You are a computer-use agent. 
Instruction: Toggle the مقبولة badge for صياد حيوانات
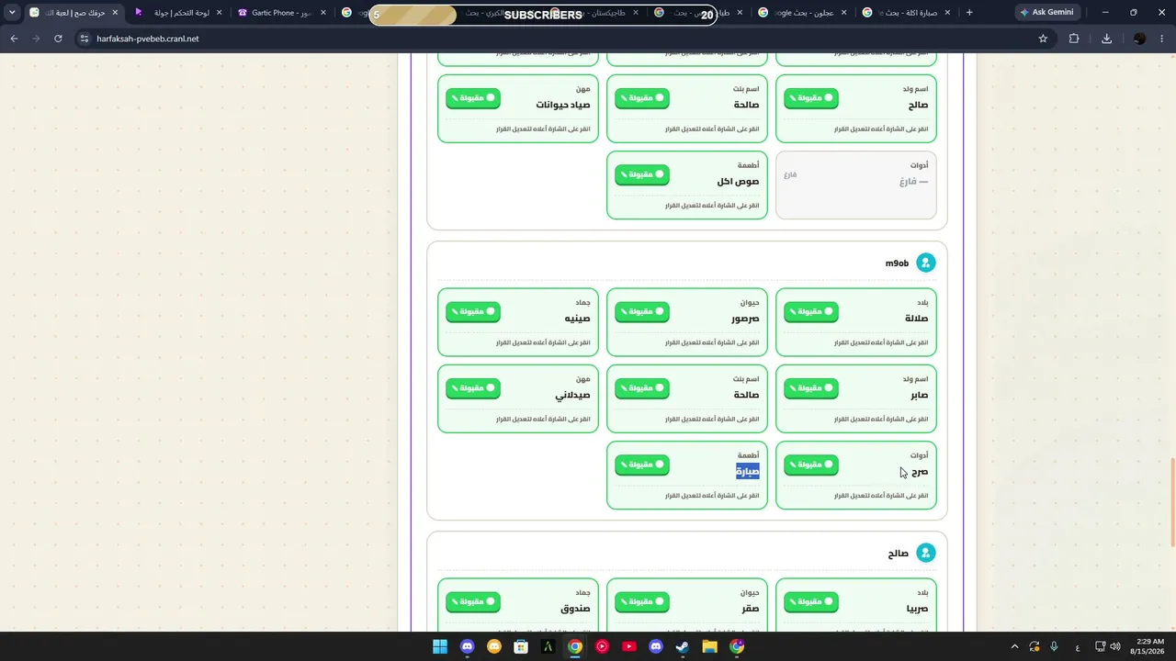click(473, 98)
